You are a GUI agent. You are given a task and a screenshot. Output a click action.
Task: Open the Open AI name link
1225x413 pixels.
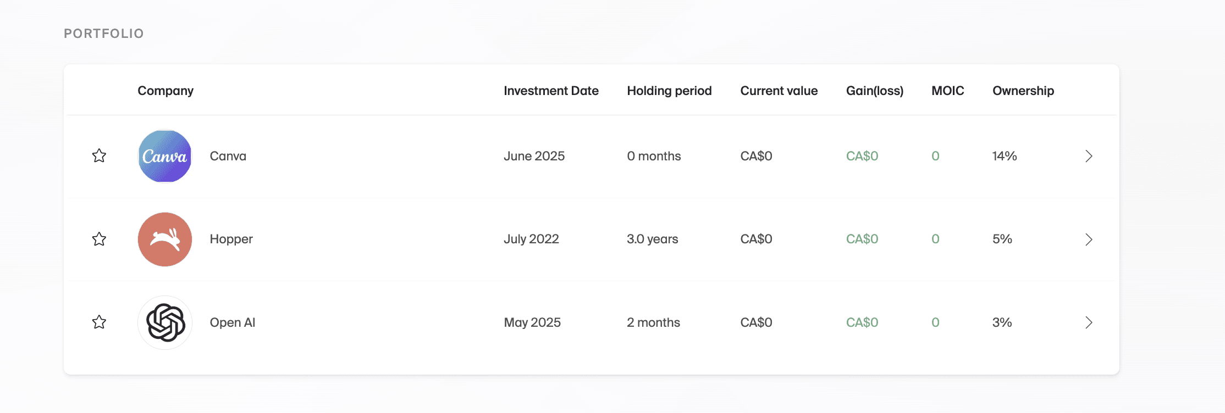(233, 322)
